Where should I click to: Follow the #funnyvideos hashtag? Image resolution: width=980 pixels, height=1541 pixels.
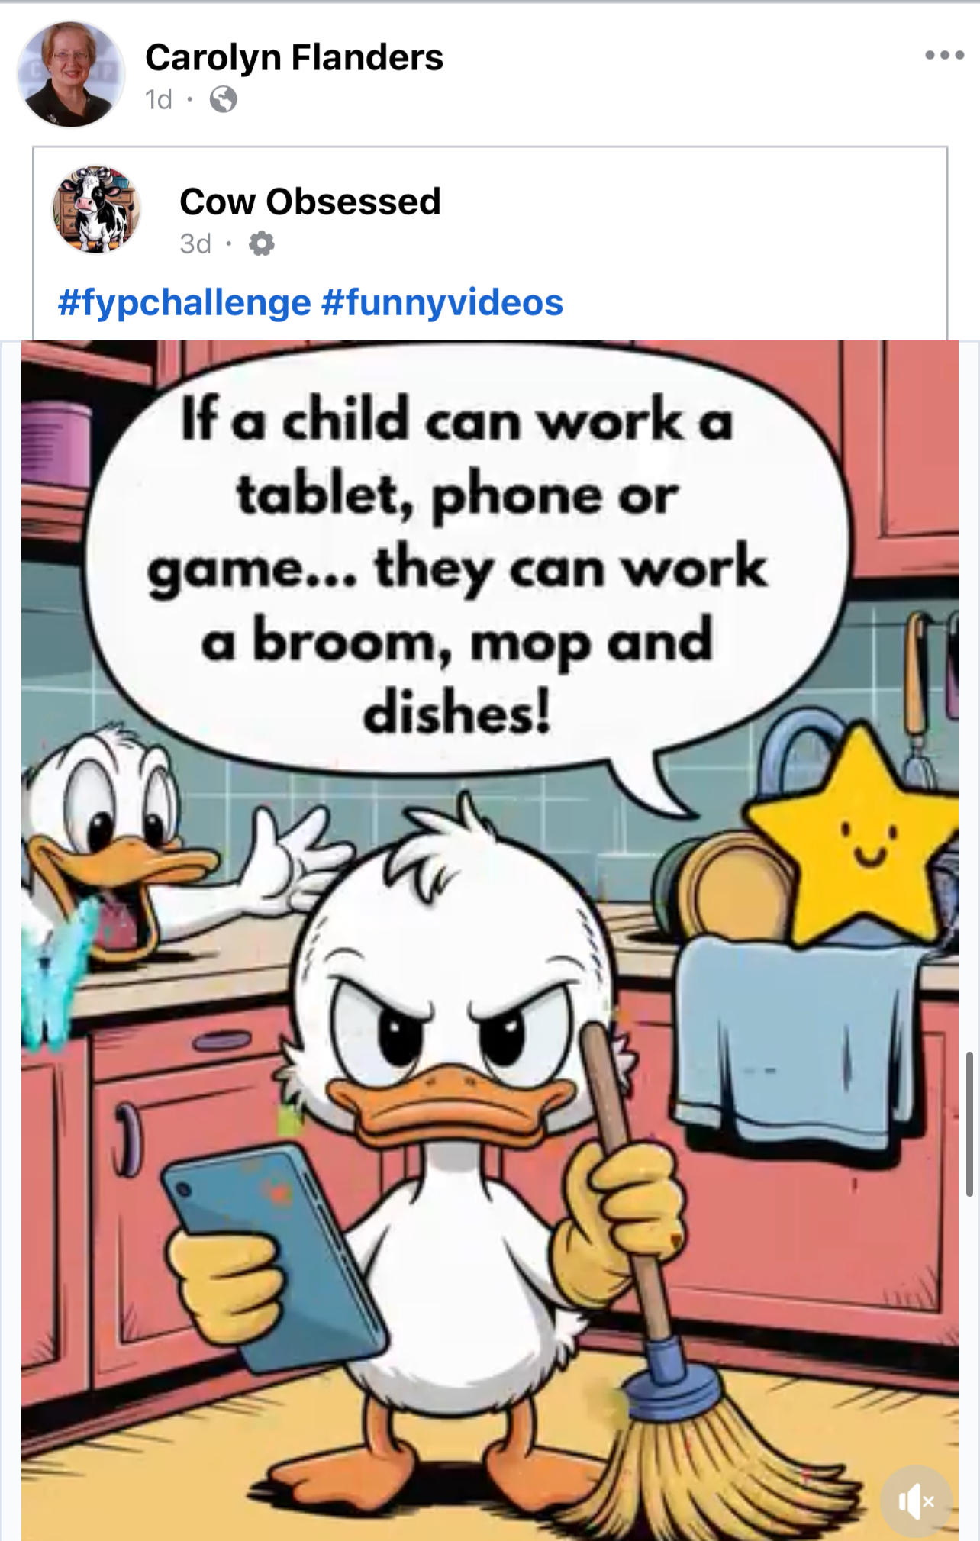[x=443, y=302]
